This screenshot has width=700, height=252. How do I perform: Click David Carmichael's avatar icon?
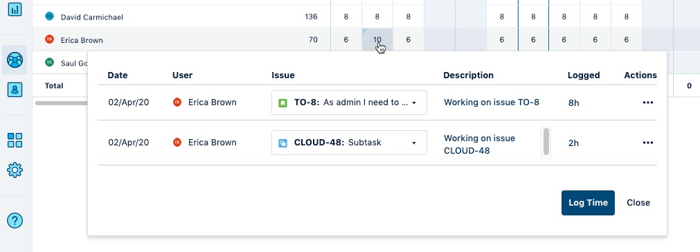50,17
